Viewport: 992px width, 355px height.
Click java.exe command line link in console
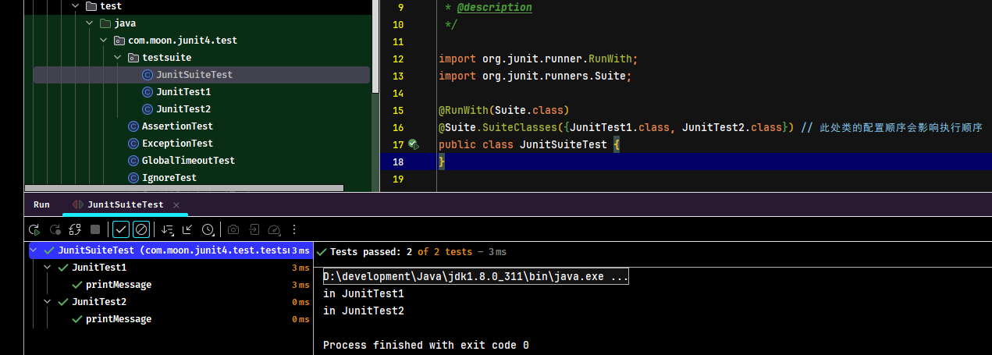tap(475, 277)
